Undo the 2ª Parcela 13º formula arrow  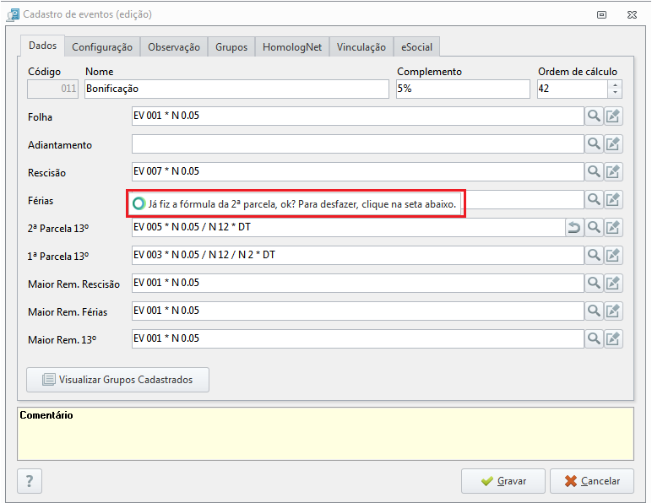pyautogui.click(x=574, y=227)
